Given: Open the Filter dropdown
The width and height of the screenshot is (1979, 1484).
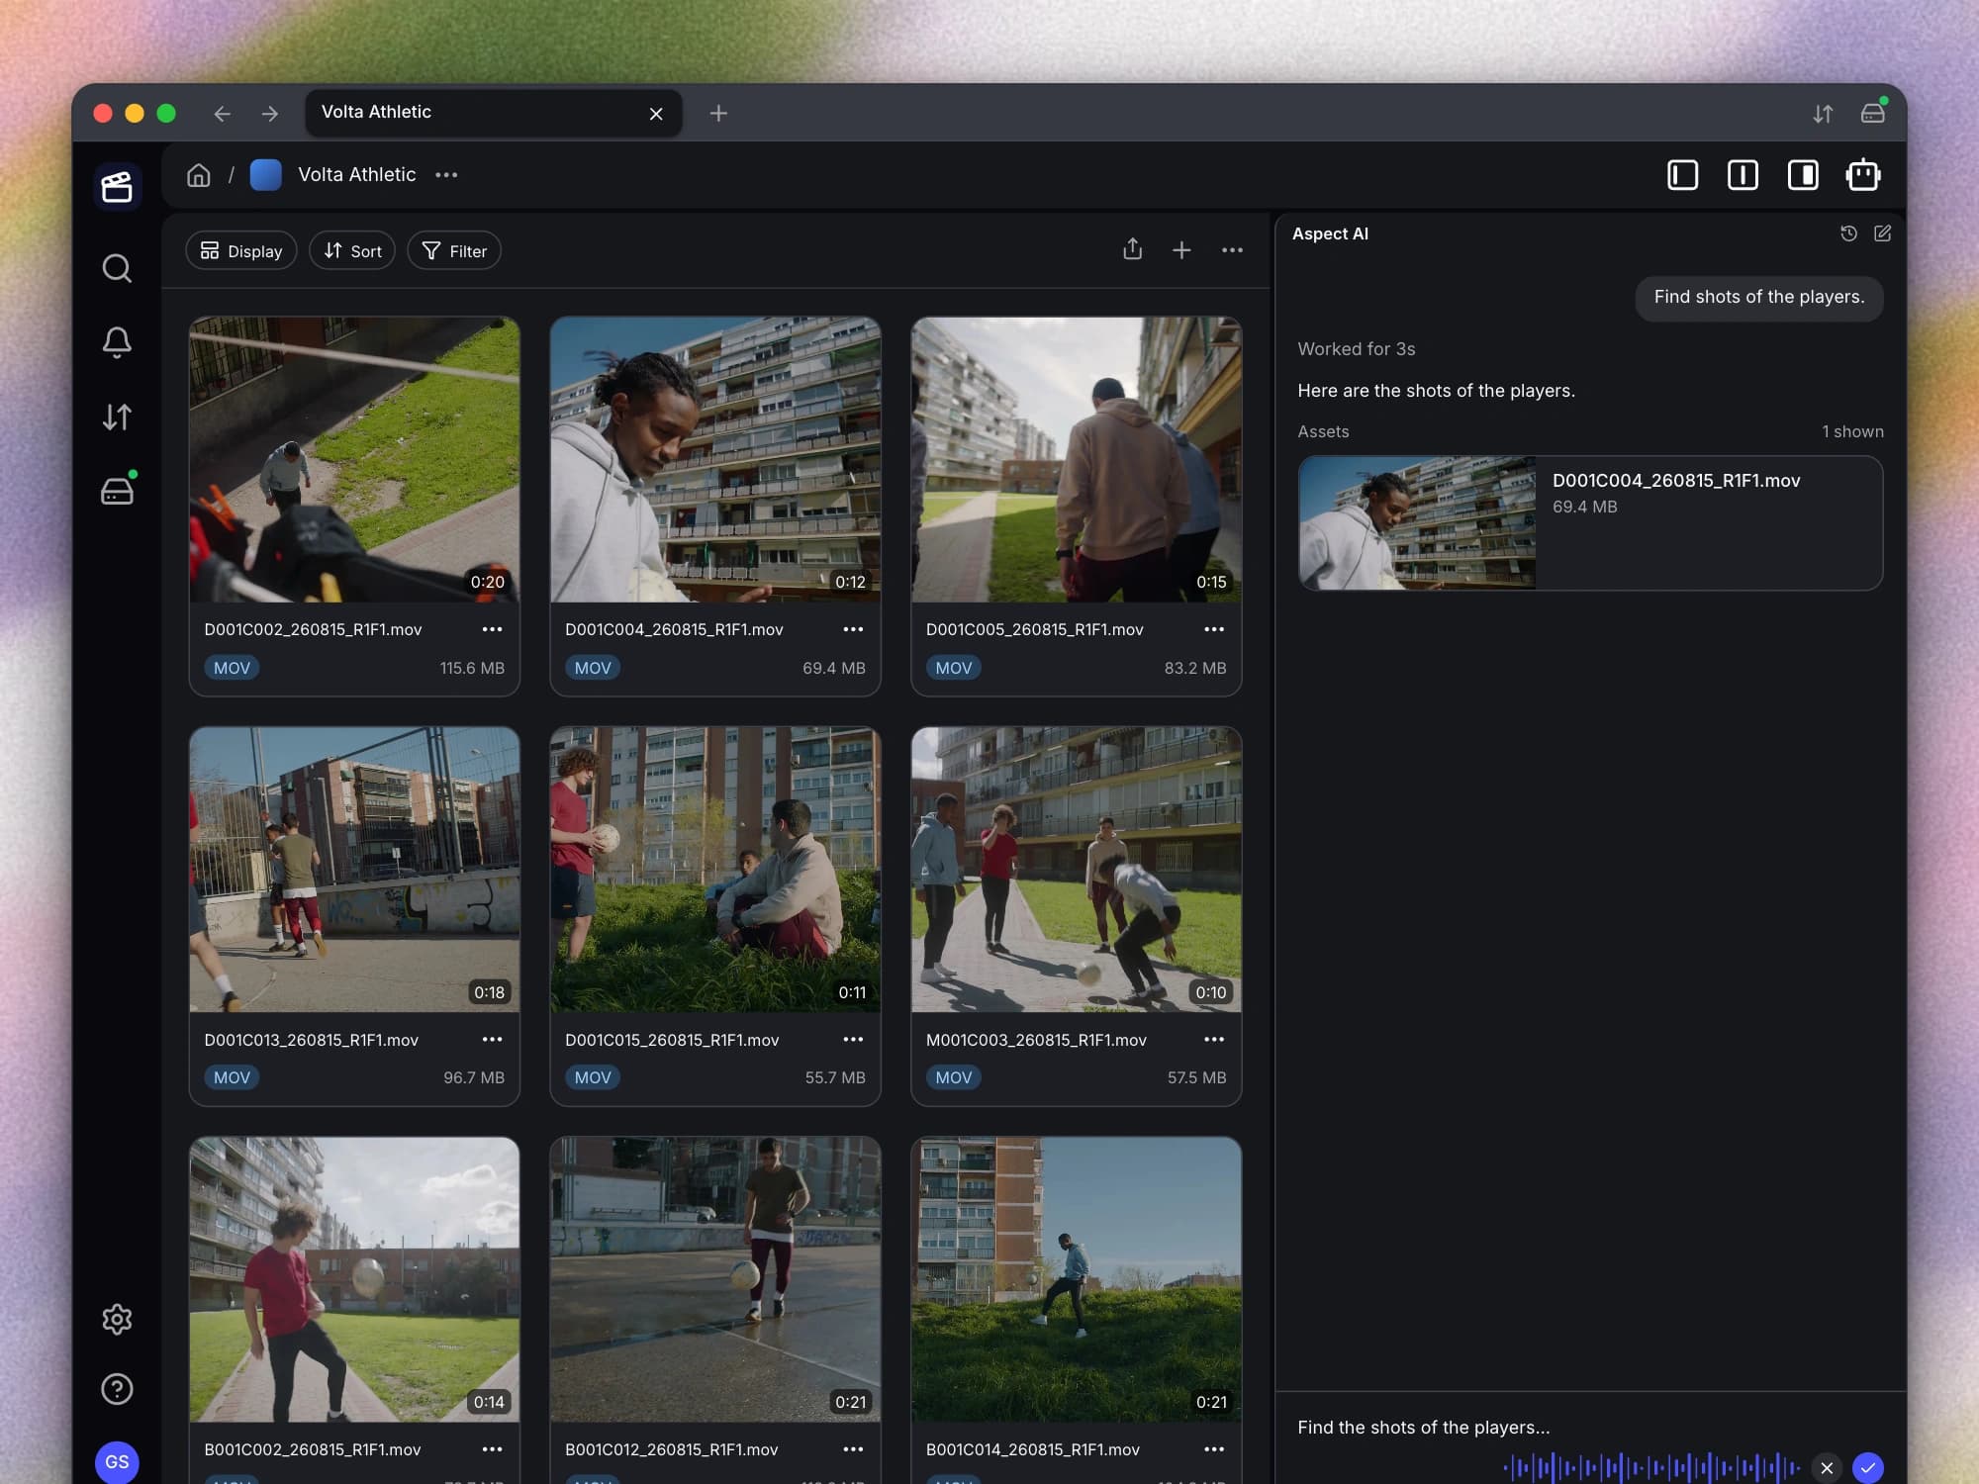Looking at the screenshot, I should [x=454, y=251].
